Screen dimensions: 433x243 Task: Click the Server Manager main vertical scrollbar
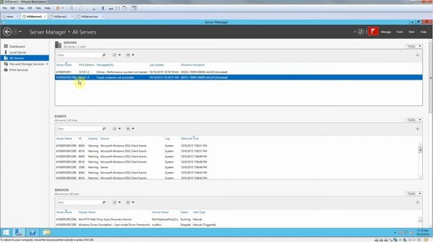click(430, 134)
